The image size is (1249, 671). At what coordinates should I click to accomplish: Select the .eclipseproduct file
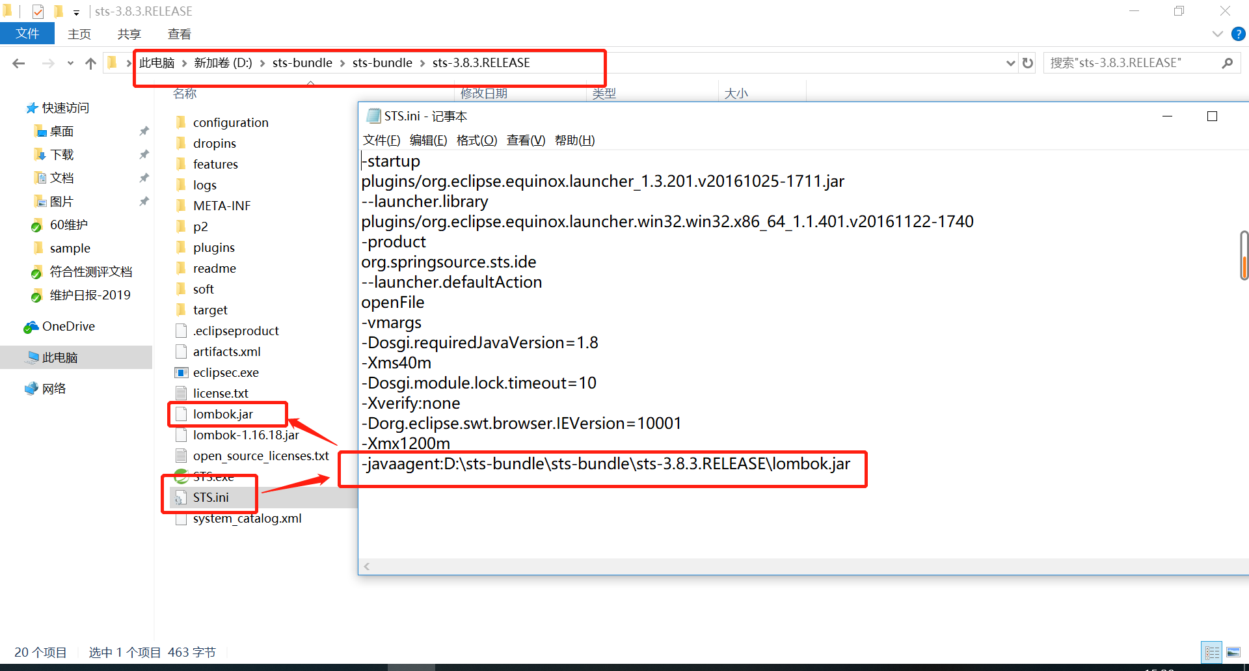coord(235,331)
